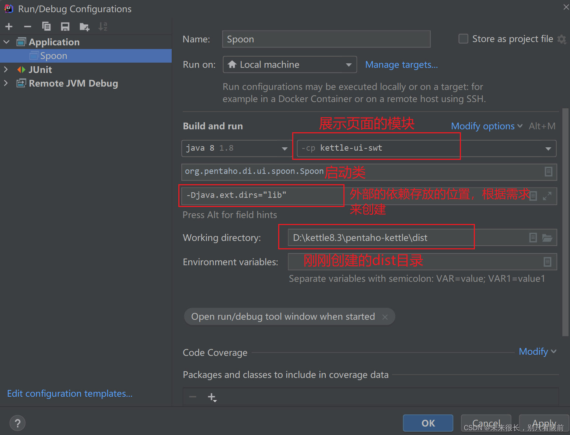Open help for Run/Debug Configurations
This screenshot has height=435, width=570.
pos(17,423)
